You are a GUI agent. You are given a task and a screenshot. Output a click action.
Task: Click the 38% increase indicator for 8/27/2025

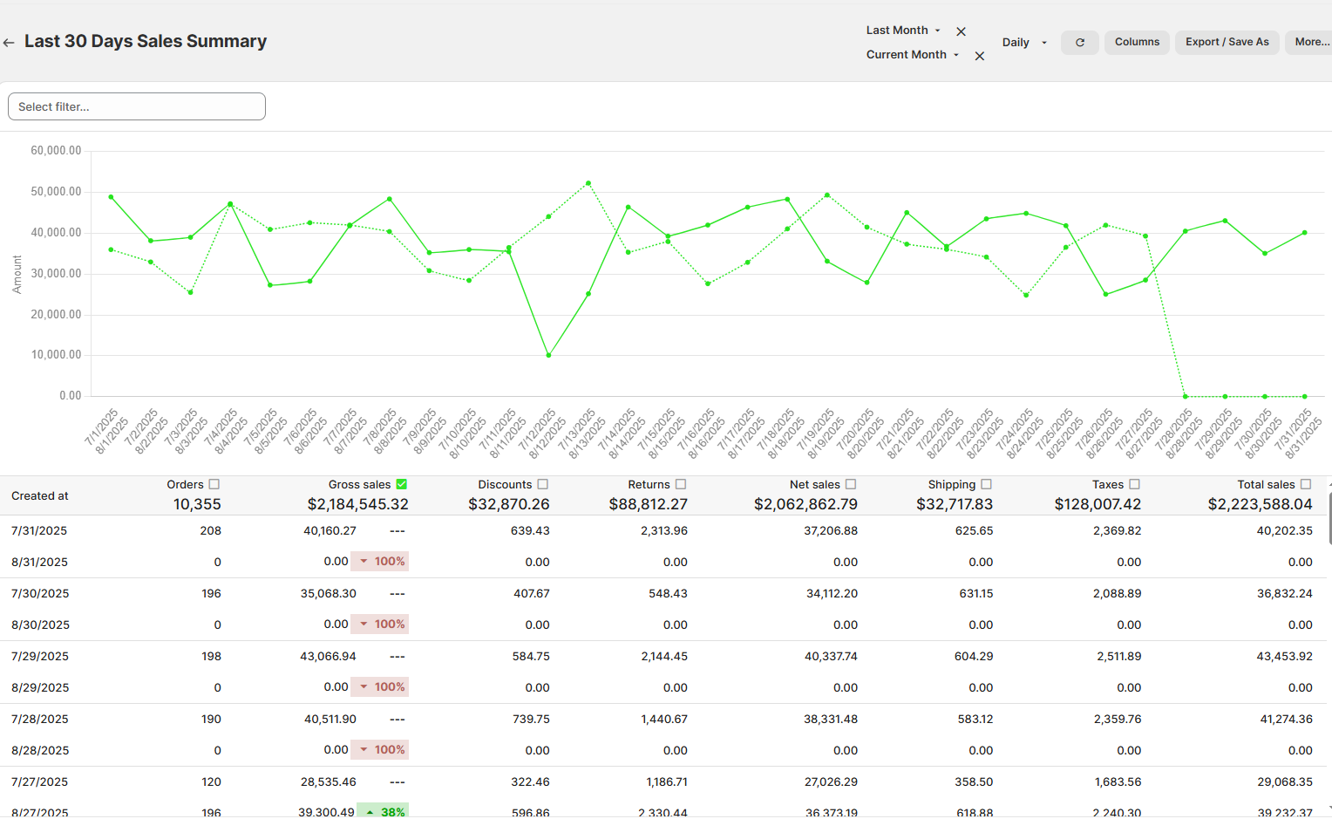click(383, 811)
